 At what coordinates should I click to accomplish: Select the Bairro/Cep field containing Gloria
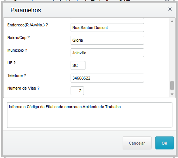pyautogui.click(x=107, y=40)
